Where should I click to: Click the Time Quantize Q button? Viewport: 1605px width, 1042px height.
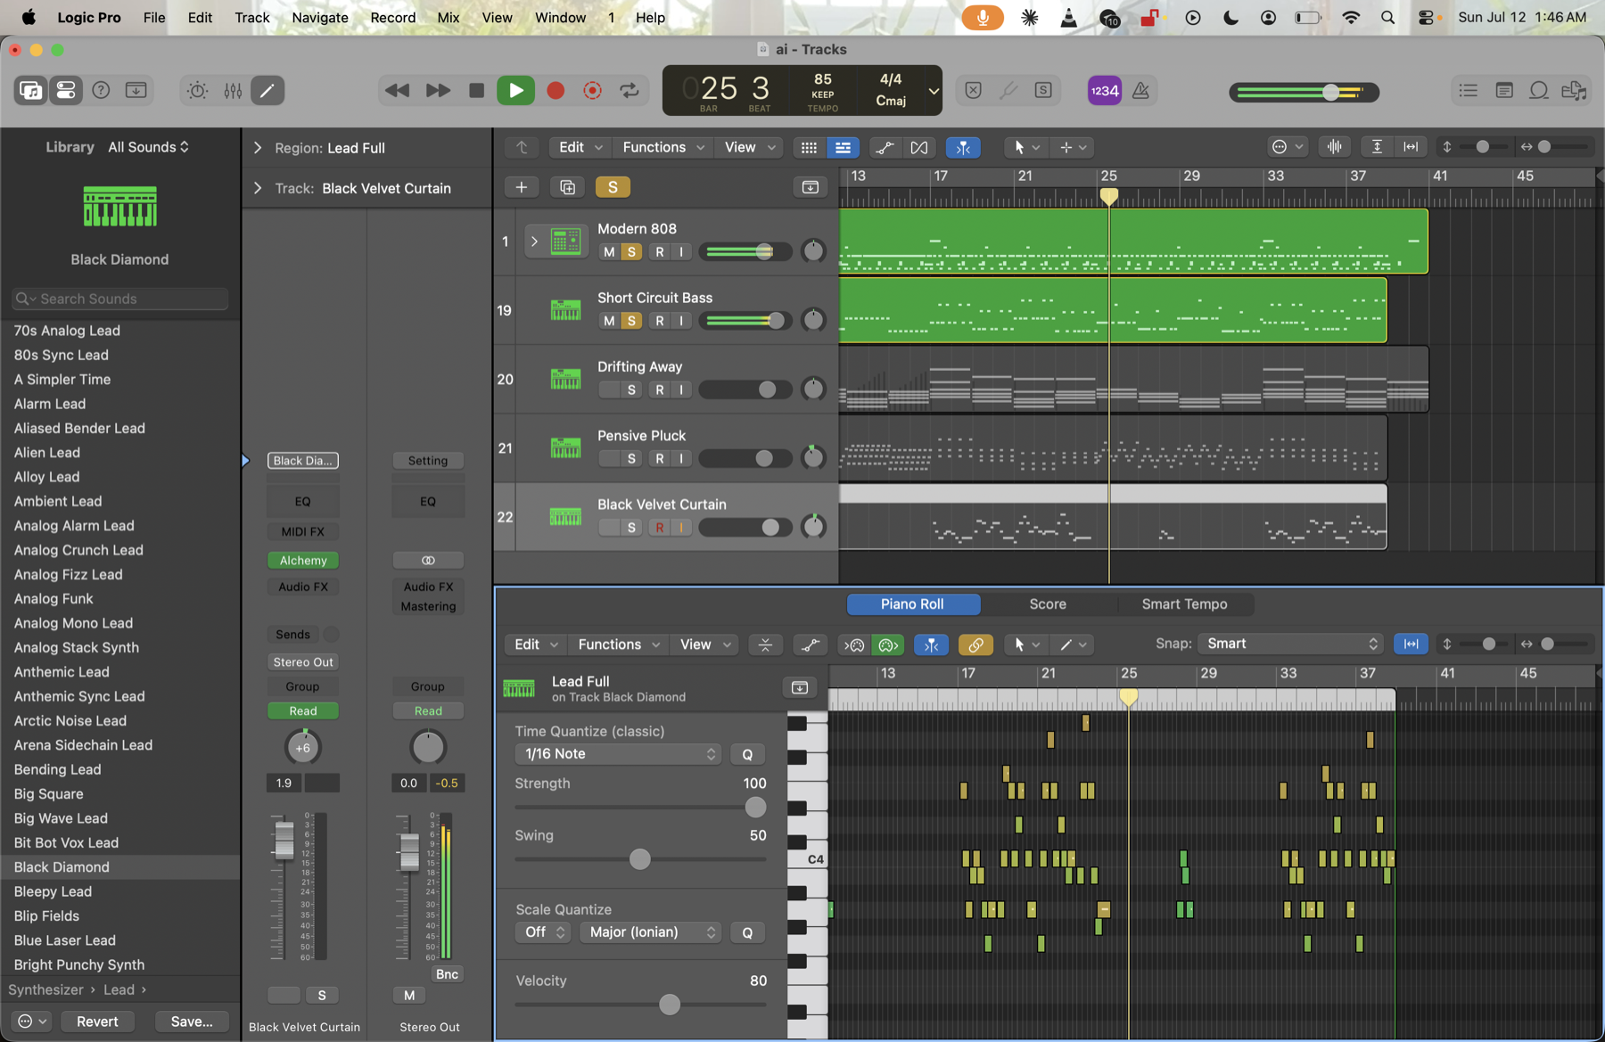[x=747, y=754]
